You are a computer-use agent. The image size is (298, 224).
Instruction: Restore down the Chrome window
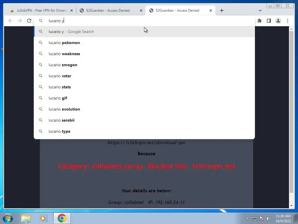[278, 6]
